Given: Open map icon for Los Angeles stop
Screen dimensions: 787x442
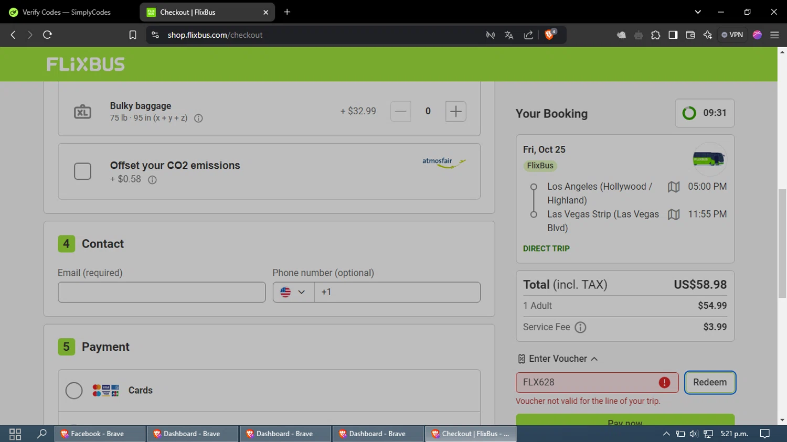Looking at the screenshot, I should (x=674, y=187).
